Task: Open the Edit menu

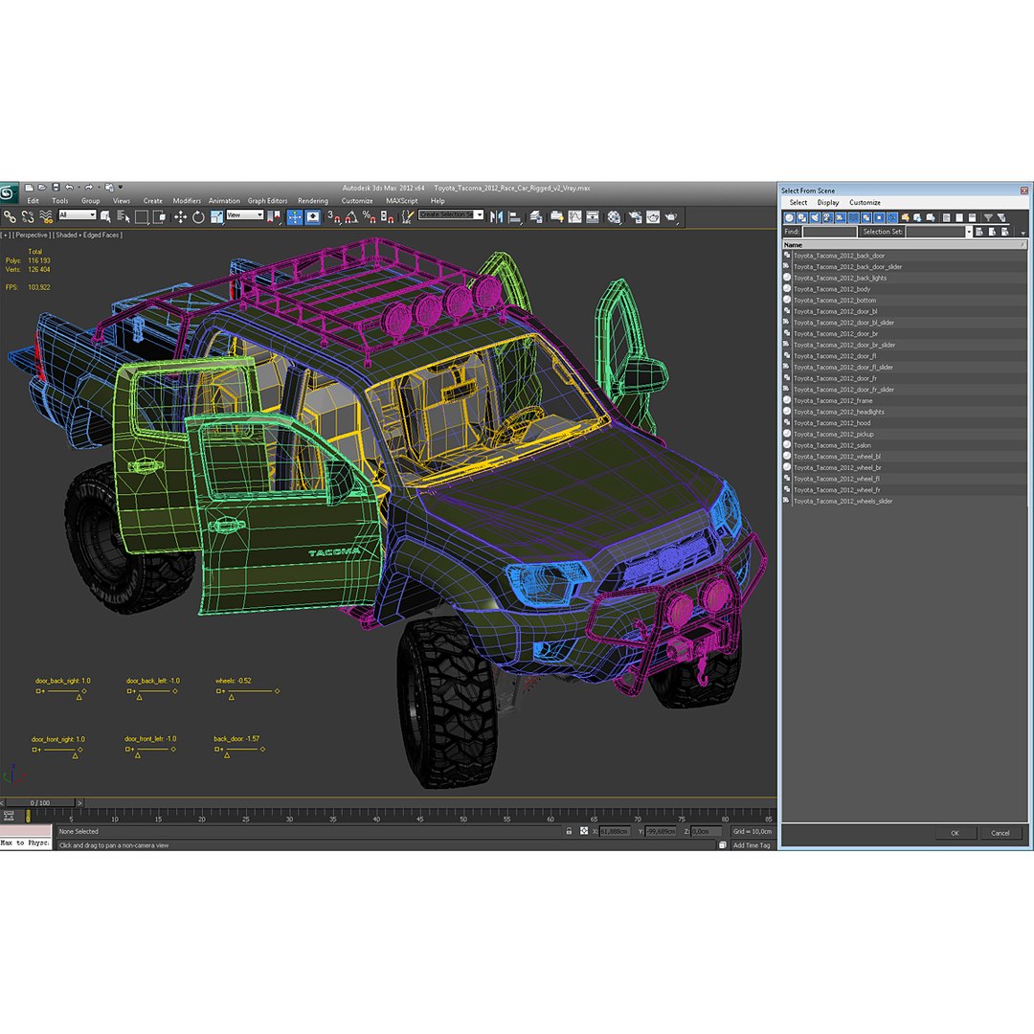Action: point(33,200)
